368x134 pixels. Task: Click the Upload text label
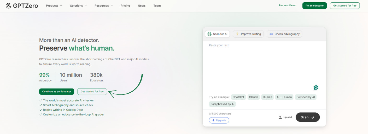pos(288,117)
